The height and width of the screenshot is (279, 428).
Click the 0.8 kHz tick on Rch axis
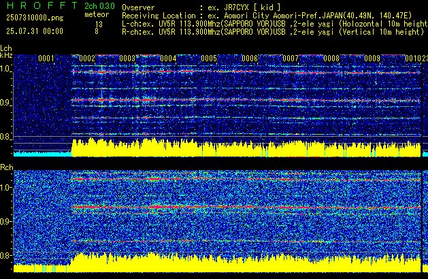pyautogui.click(x=5, y=255)
